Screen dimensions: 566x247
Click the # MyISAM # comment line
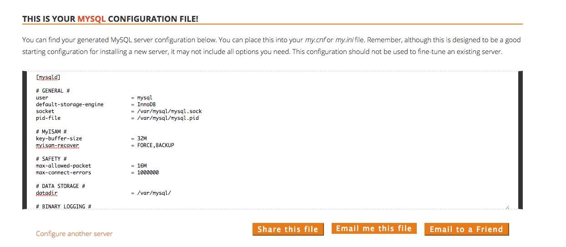click(x=51, y=132)
